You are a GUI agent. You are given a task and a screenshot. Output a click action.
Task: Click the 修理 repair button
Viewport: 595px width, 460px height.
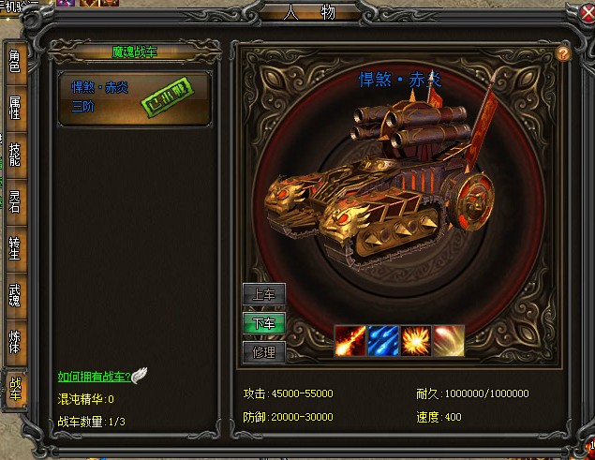(264, 352)
